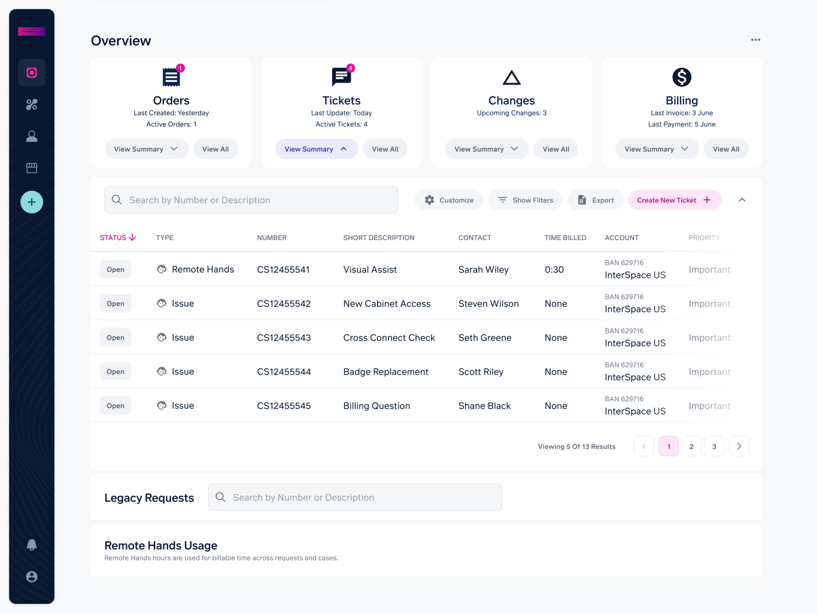Click type icon for ticket CS12455543
The image size is (817, 613).
pos(162,338)
